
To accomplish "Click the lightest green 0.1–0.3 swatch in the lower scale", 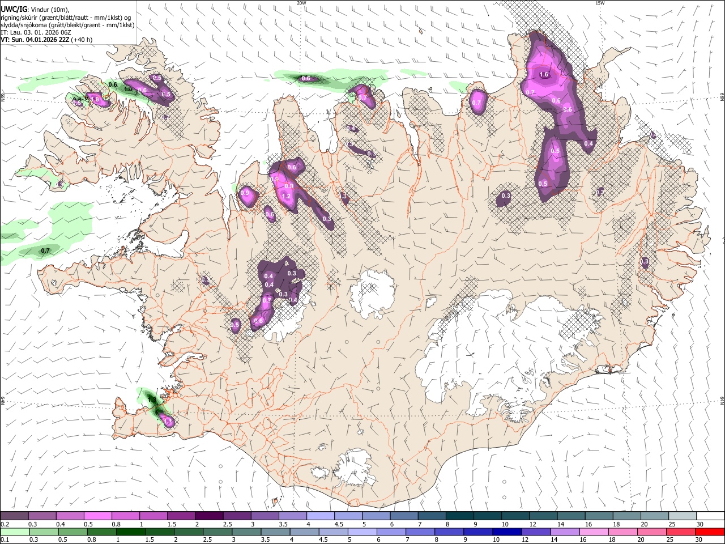I will (14, 532).
